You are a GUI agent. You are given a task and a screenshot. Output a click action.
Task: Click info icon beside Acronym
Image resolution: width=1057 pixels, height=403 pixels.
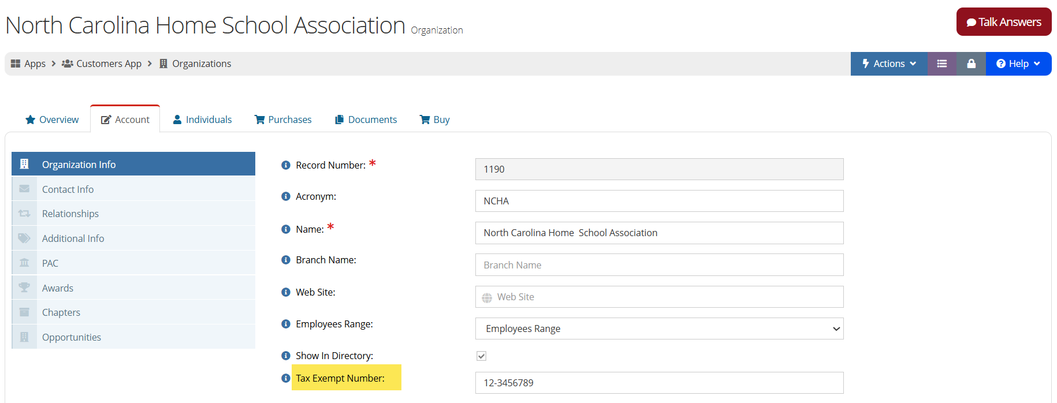(285, 196)
